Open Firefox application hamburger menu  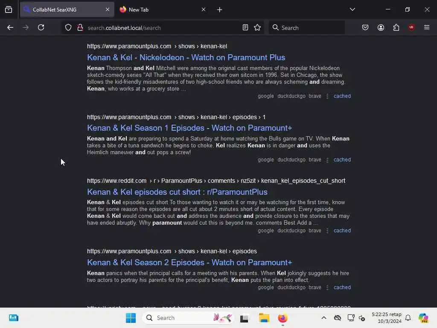click(426, 27)
